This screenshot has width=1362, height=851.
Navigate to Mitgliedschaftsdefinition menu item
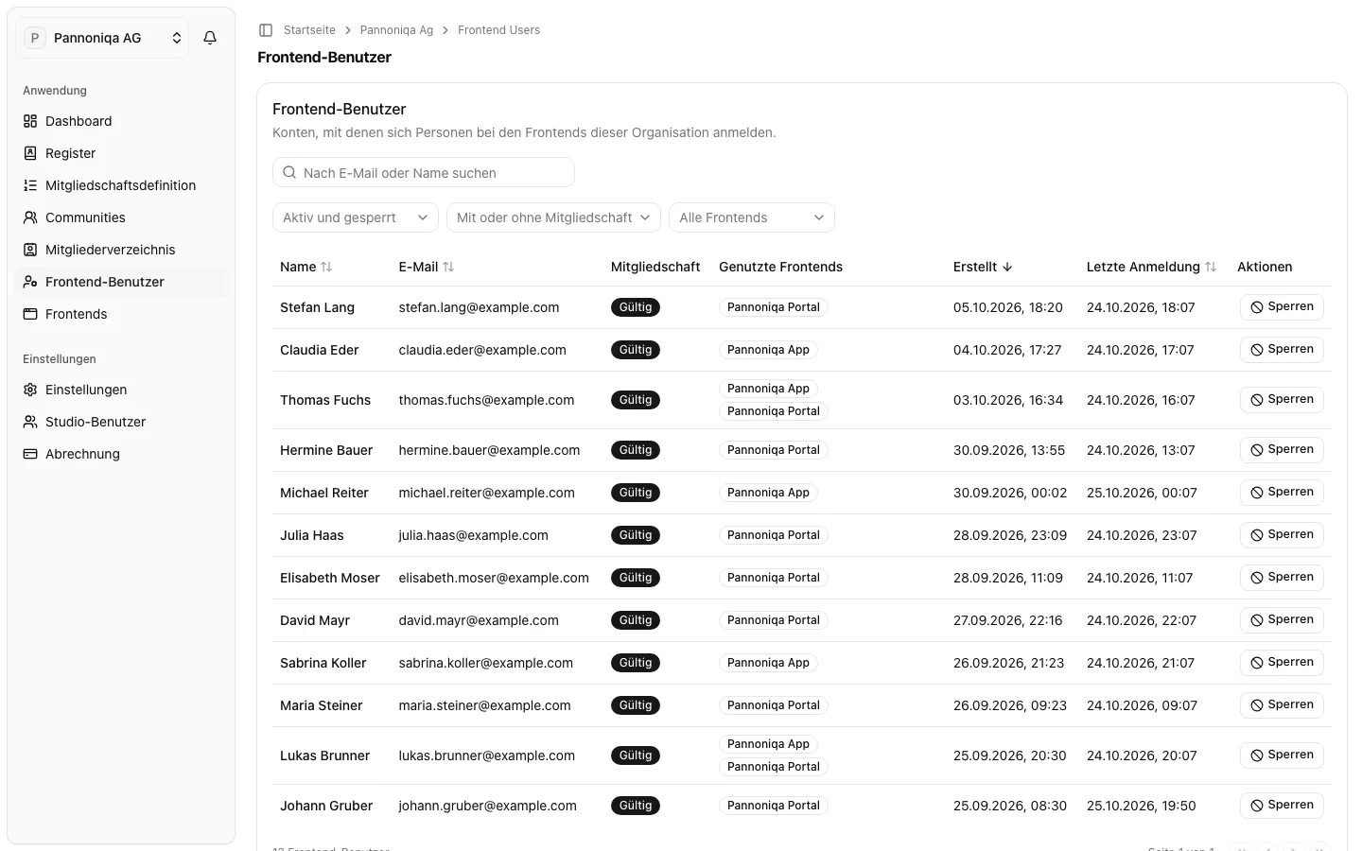pyautogui.click(x=121, y=185)
